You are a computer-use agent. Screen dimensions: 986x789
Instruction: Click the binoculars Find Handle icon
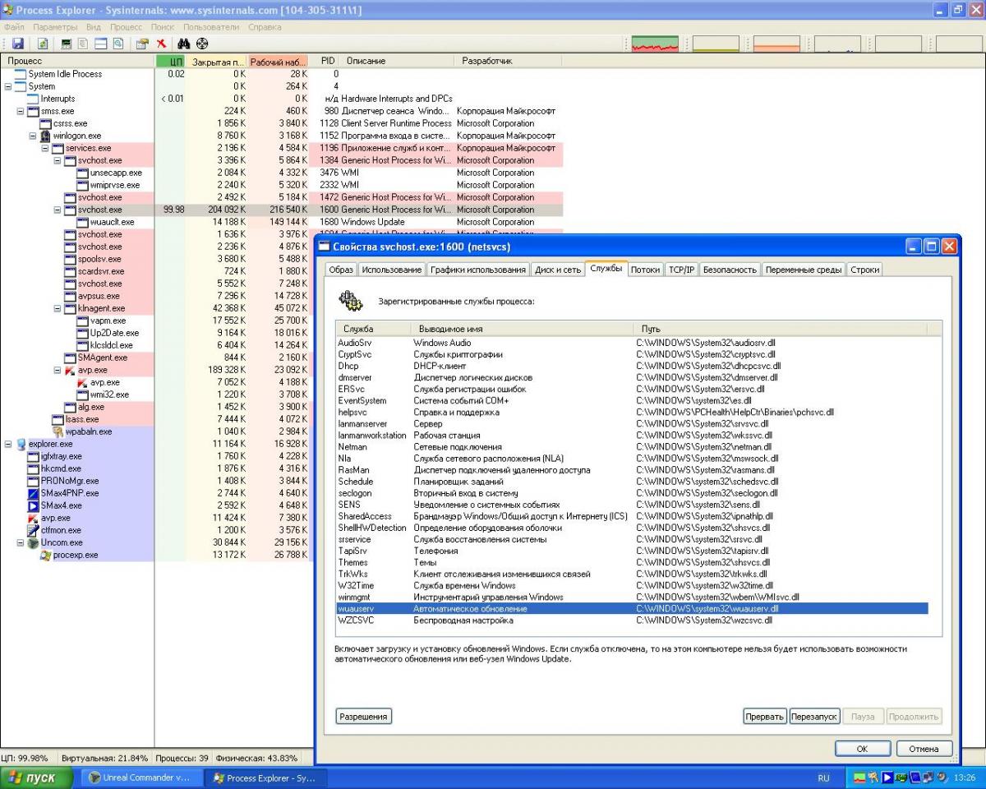184,44
